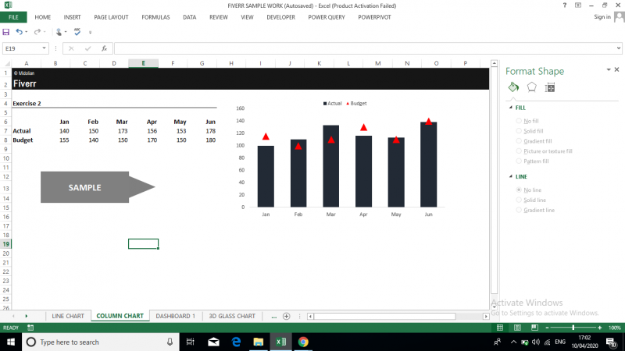Screen dimensions: 625x351
Task: Switch to Page Break Preview icon
Action: click(x=534, y=328)
